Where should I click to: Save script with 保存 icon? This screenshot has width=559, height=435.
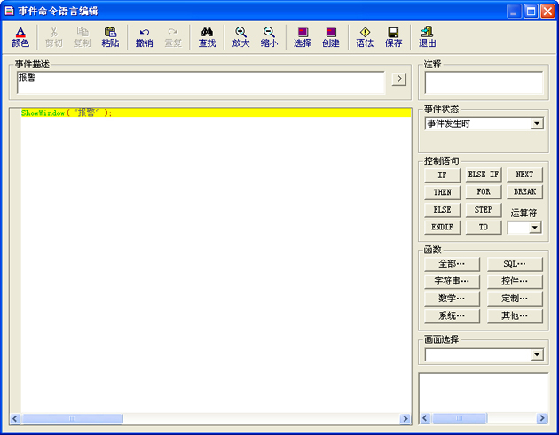coord(394,37)
